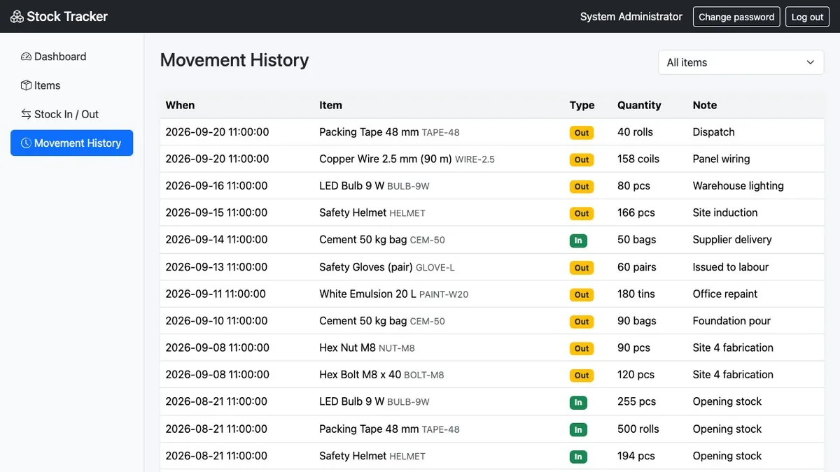Click the Dashboard speedometer icon
The height and width of the screenshot is (472, 840).
click(26, 57)
